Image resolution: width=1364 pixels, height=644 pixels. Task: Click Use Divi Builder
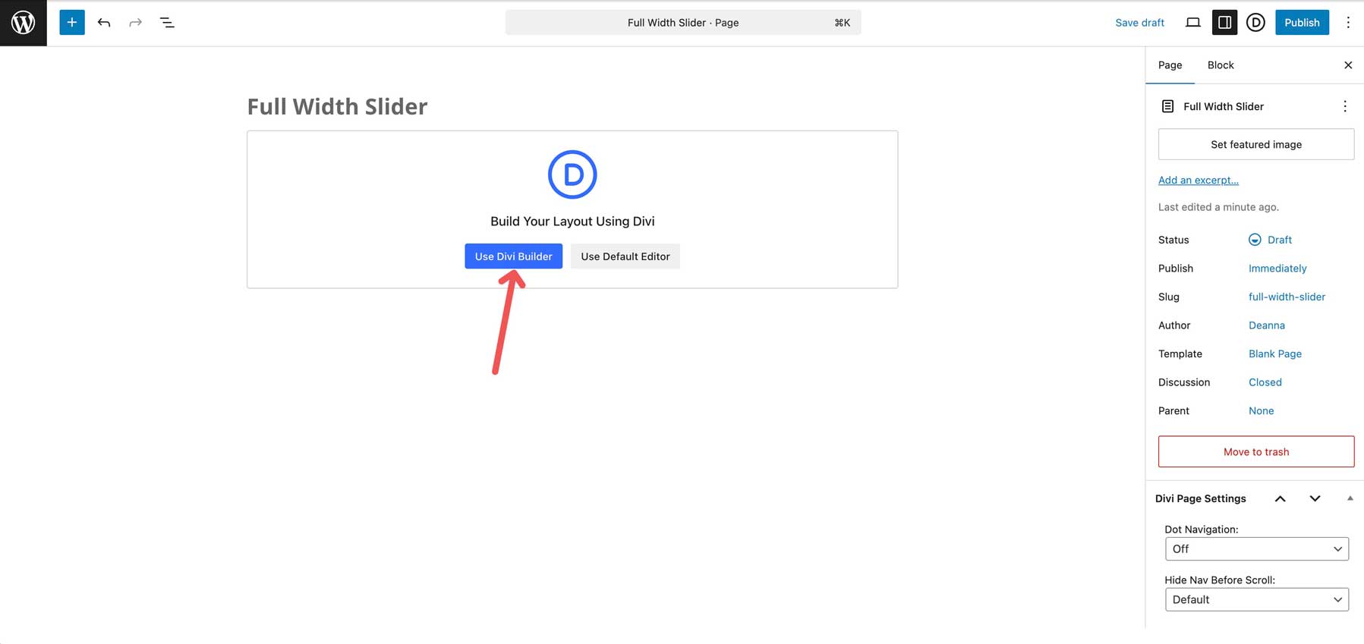514,256
